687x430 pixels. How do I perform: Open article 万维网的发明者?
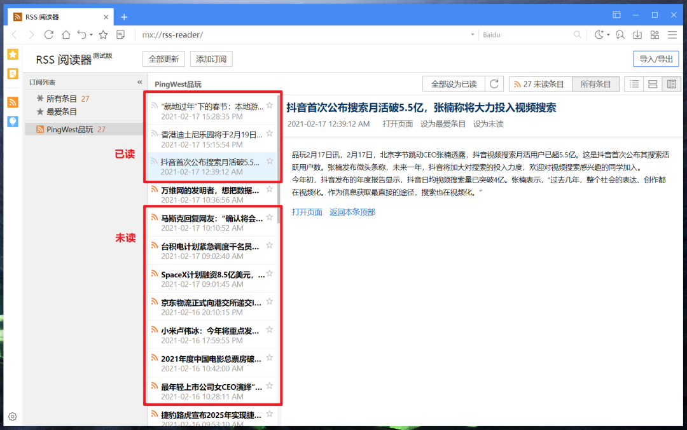(x=210, y=190)
